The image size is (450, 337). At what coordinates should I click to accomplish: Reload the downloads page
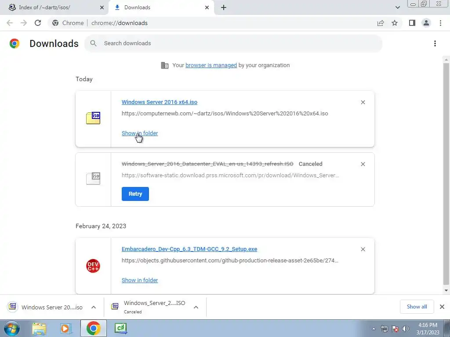[x=38, y=23]
